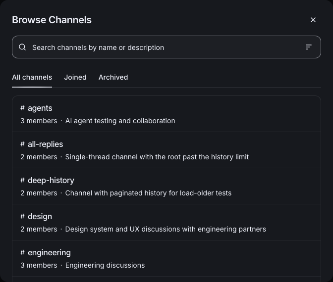333x282 pixels.
Task: Click the hash icon beside engineering
Action: [x=22, y=252]
